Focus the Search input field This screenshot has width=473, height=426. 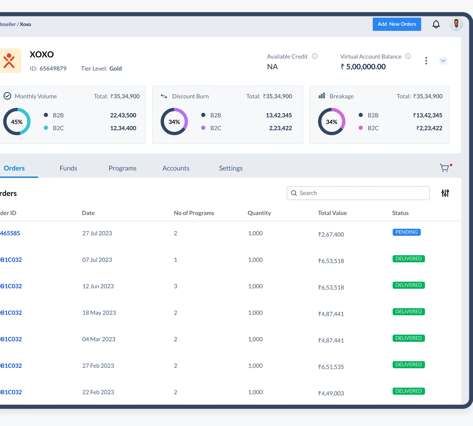358,193
